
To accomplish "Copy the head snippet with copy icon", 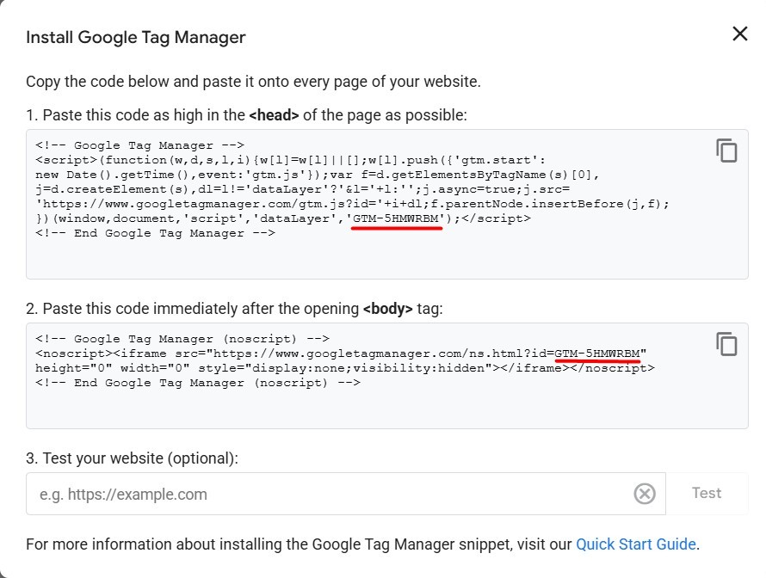I will (726, 151).
